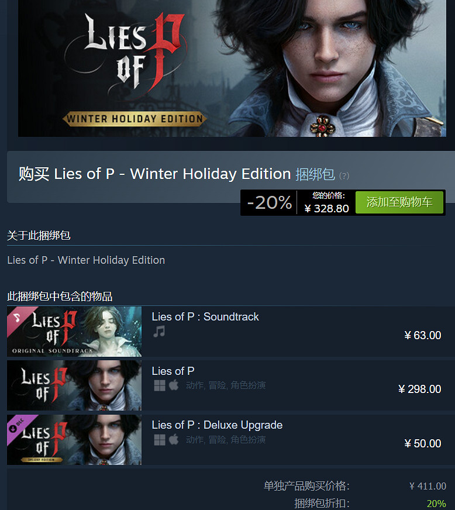
Task: Open the Lies of P base game title
Action: coord(173,371)
